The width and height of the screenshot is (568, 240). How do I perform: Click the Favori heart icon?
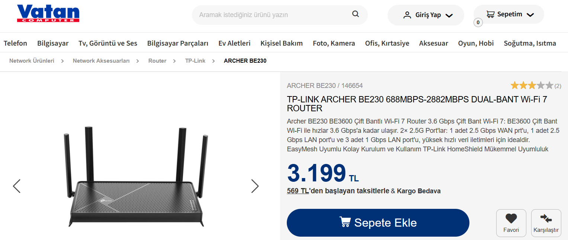tap(511, 218)
